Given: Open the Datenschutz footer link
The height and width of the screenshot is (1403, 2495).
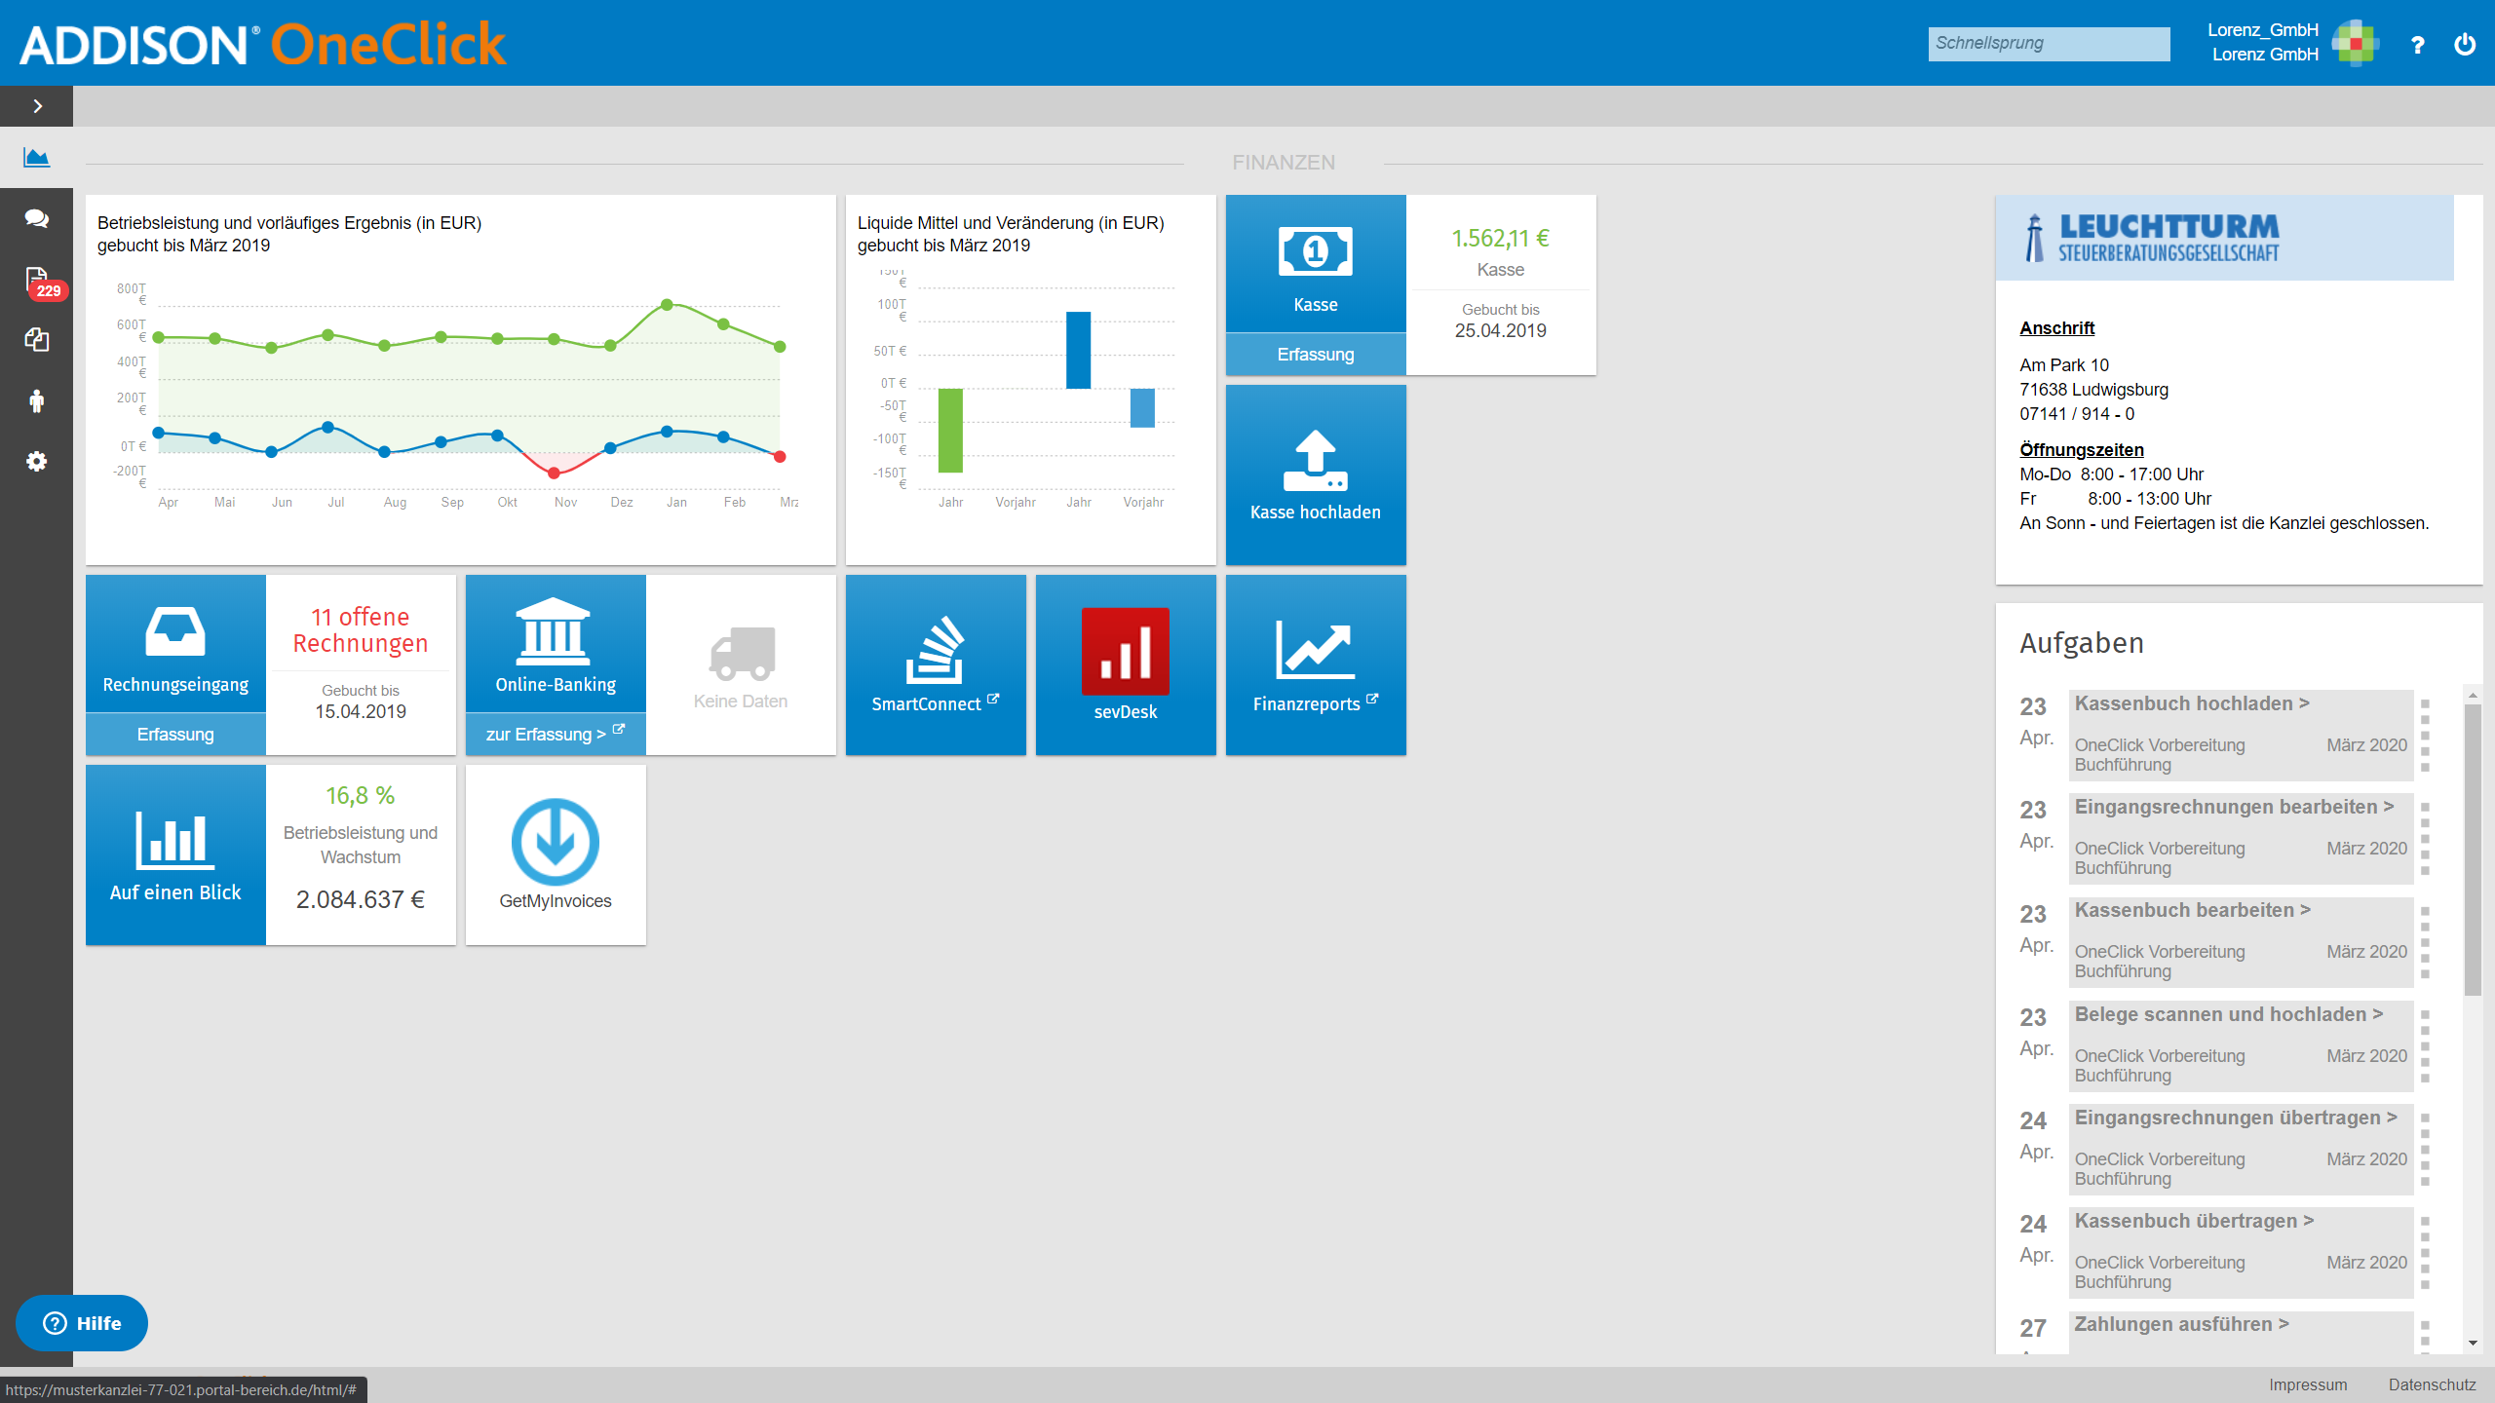Looking at the screenshot, I should pos(2433,1384).
